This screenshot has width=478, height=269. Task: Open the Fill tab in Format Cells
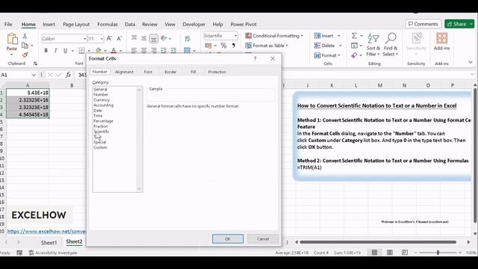(193, 72)
